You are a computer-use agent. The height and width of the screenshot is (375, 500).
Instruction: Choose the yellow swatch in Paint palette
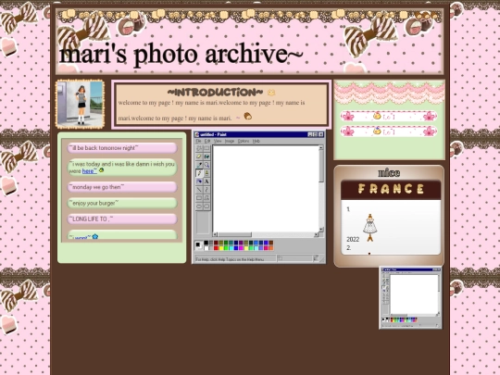221,248
